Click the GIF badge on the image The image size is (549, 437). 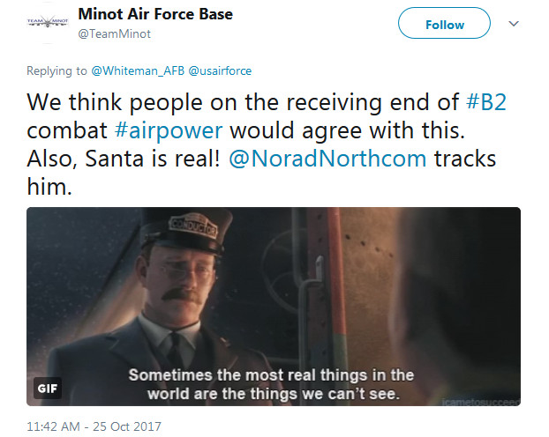point(48,388)
